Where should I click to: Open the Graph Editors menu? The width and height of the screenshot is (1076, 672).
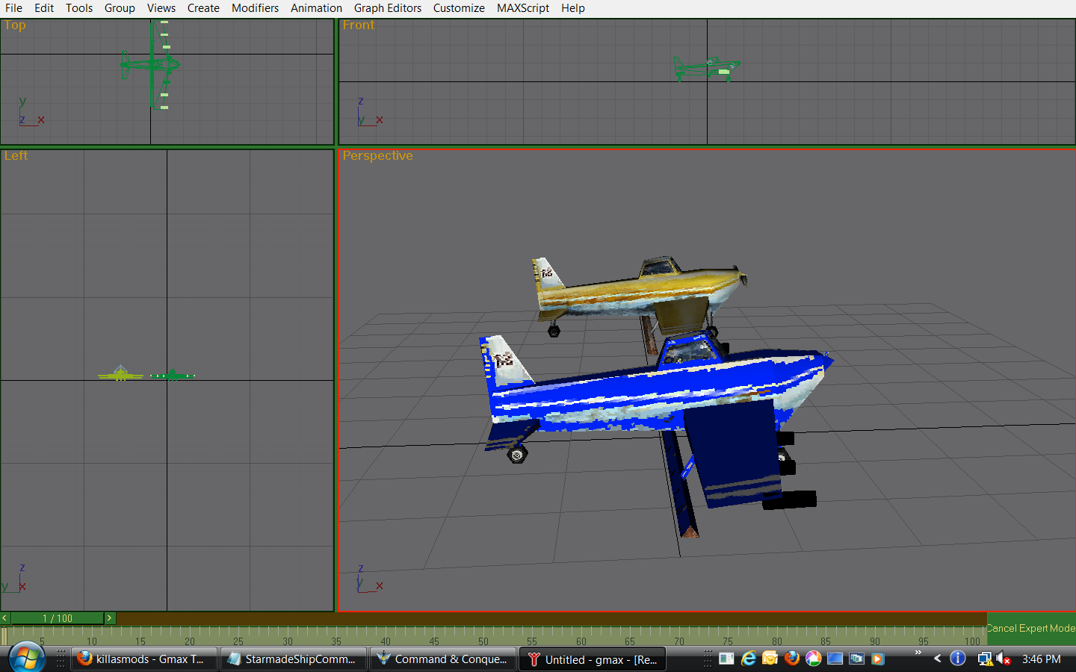[x=387, y=8]
